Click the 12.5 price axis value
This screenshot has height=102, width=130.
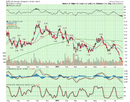pyautogui.click(x=126, y=22)
